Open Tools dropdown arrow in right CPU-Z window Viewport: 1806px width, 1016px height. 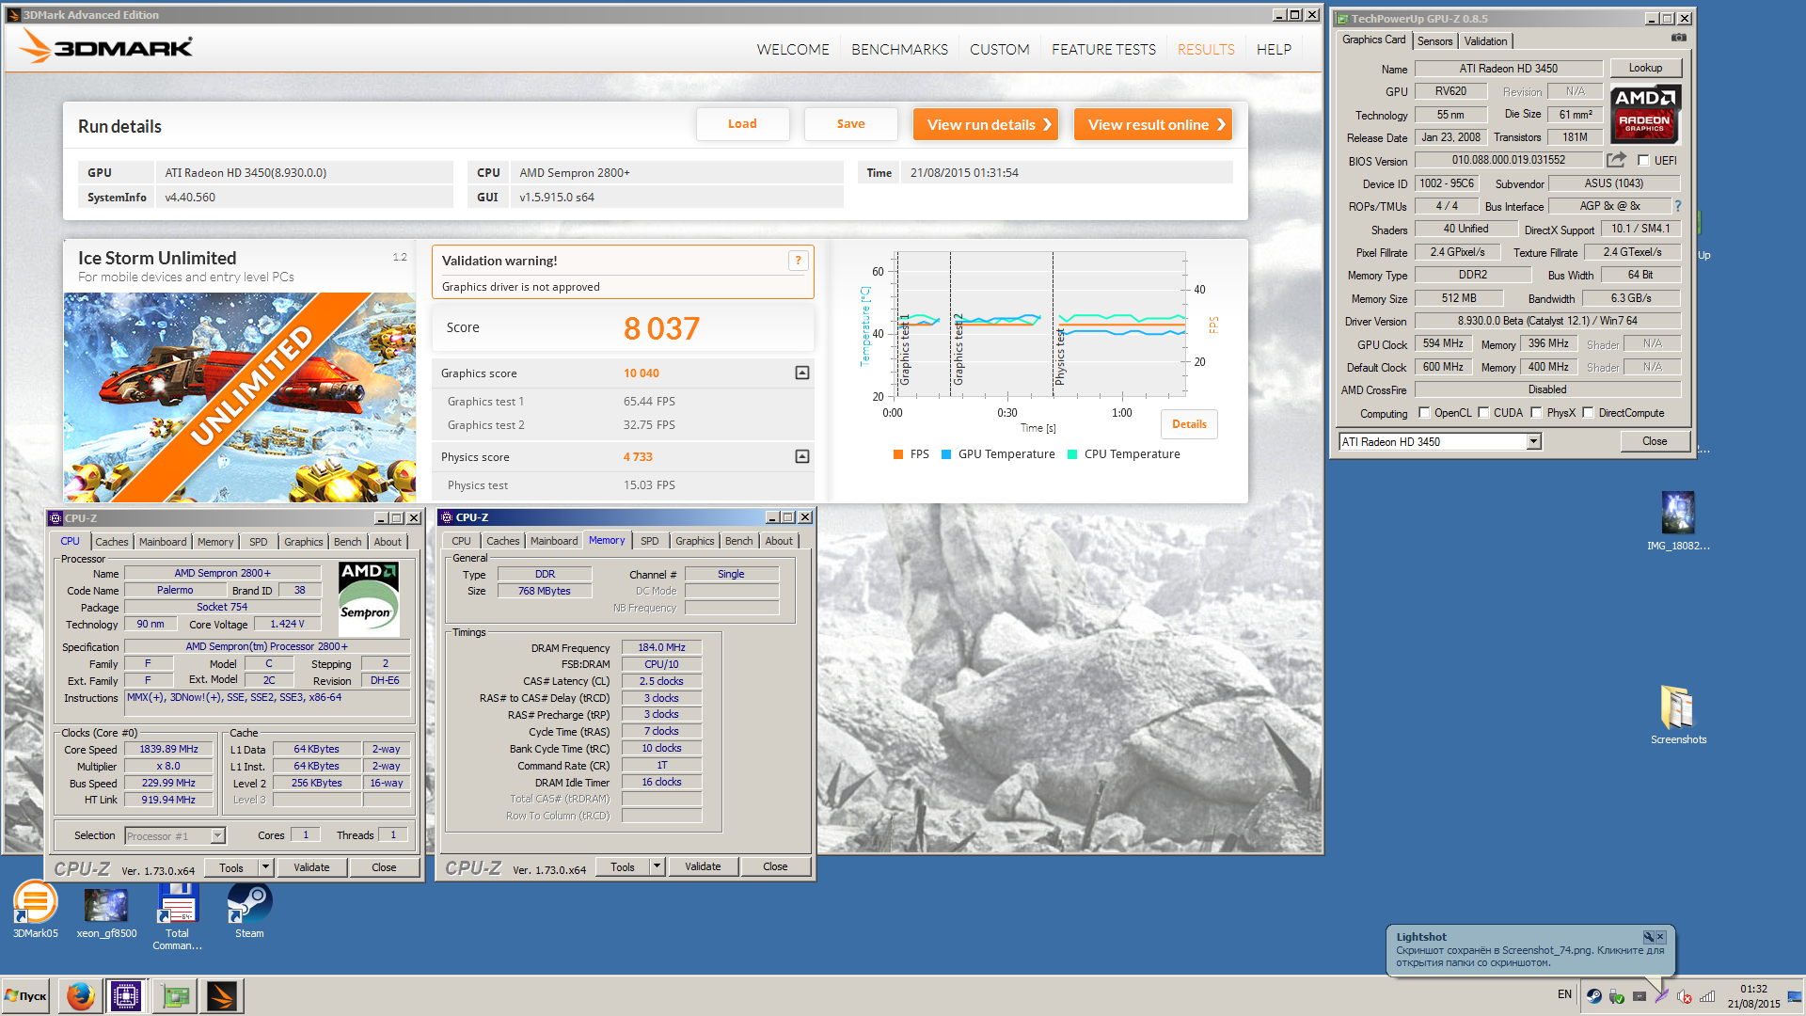click(x=657, y=866)
